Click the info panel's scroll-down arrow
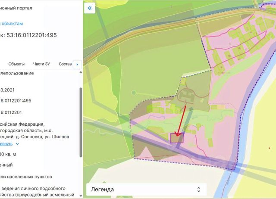Viewport: 276px width, 199px height. click(81, 196)
